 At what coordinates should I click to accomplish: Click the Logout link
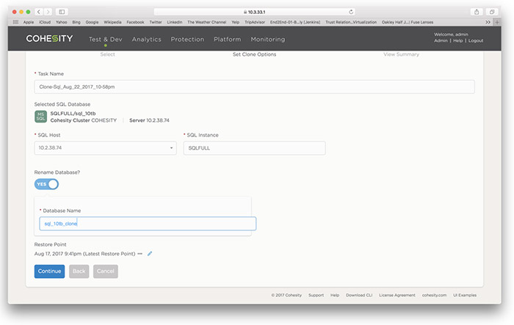coord(475,41)
